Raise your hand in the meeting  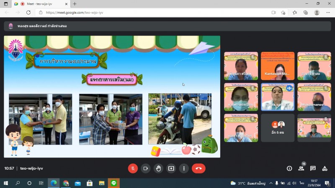coord(158,168)
